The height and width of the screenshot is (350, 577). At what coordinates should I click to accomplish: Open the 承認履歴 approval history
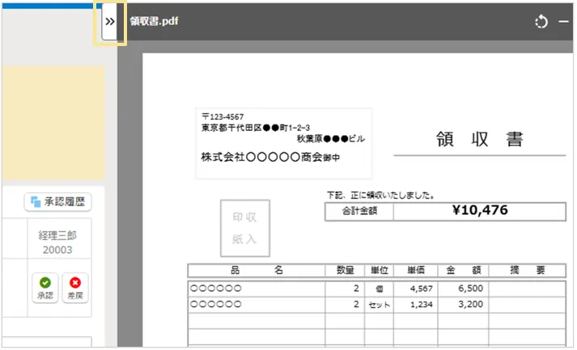58,201
